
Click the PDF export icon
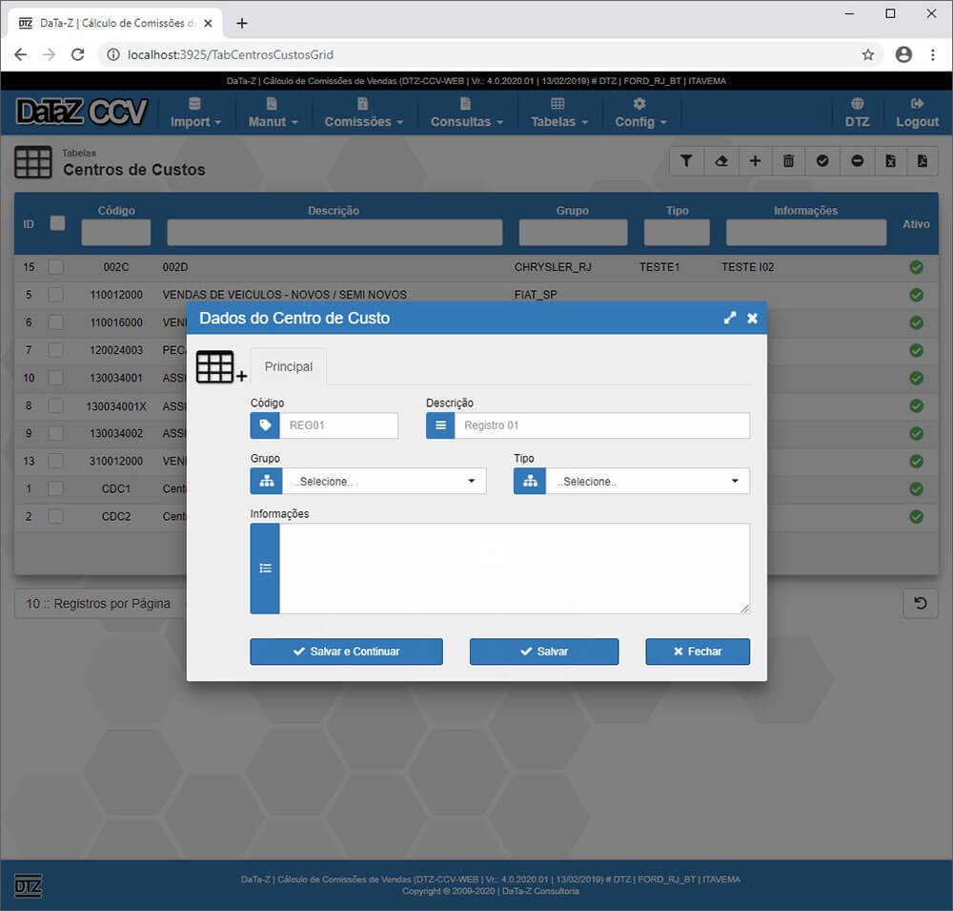click(923, 161)
